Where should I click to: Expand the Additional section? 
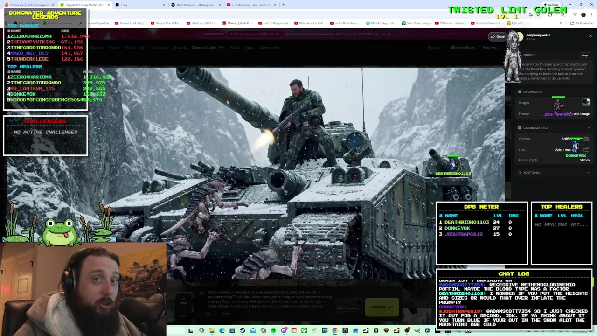pos(588,173)
